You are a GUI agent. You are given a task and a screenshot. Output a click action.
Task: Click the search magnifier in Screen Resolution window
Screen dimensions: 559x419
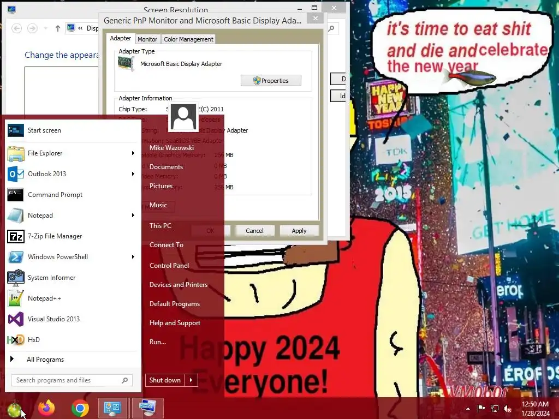click(x=331, y=28)
